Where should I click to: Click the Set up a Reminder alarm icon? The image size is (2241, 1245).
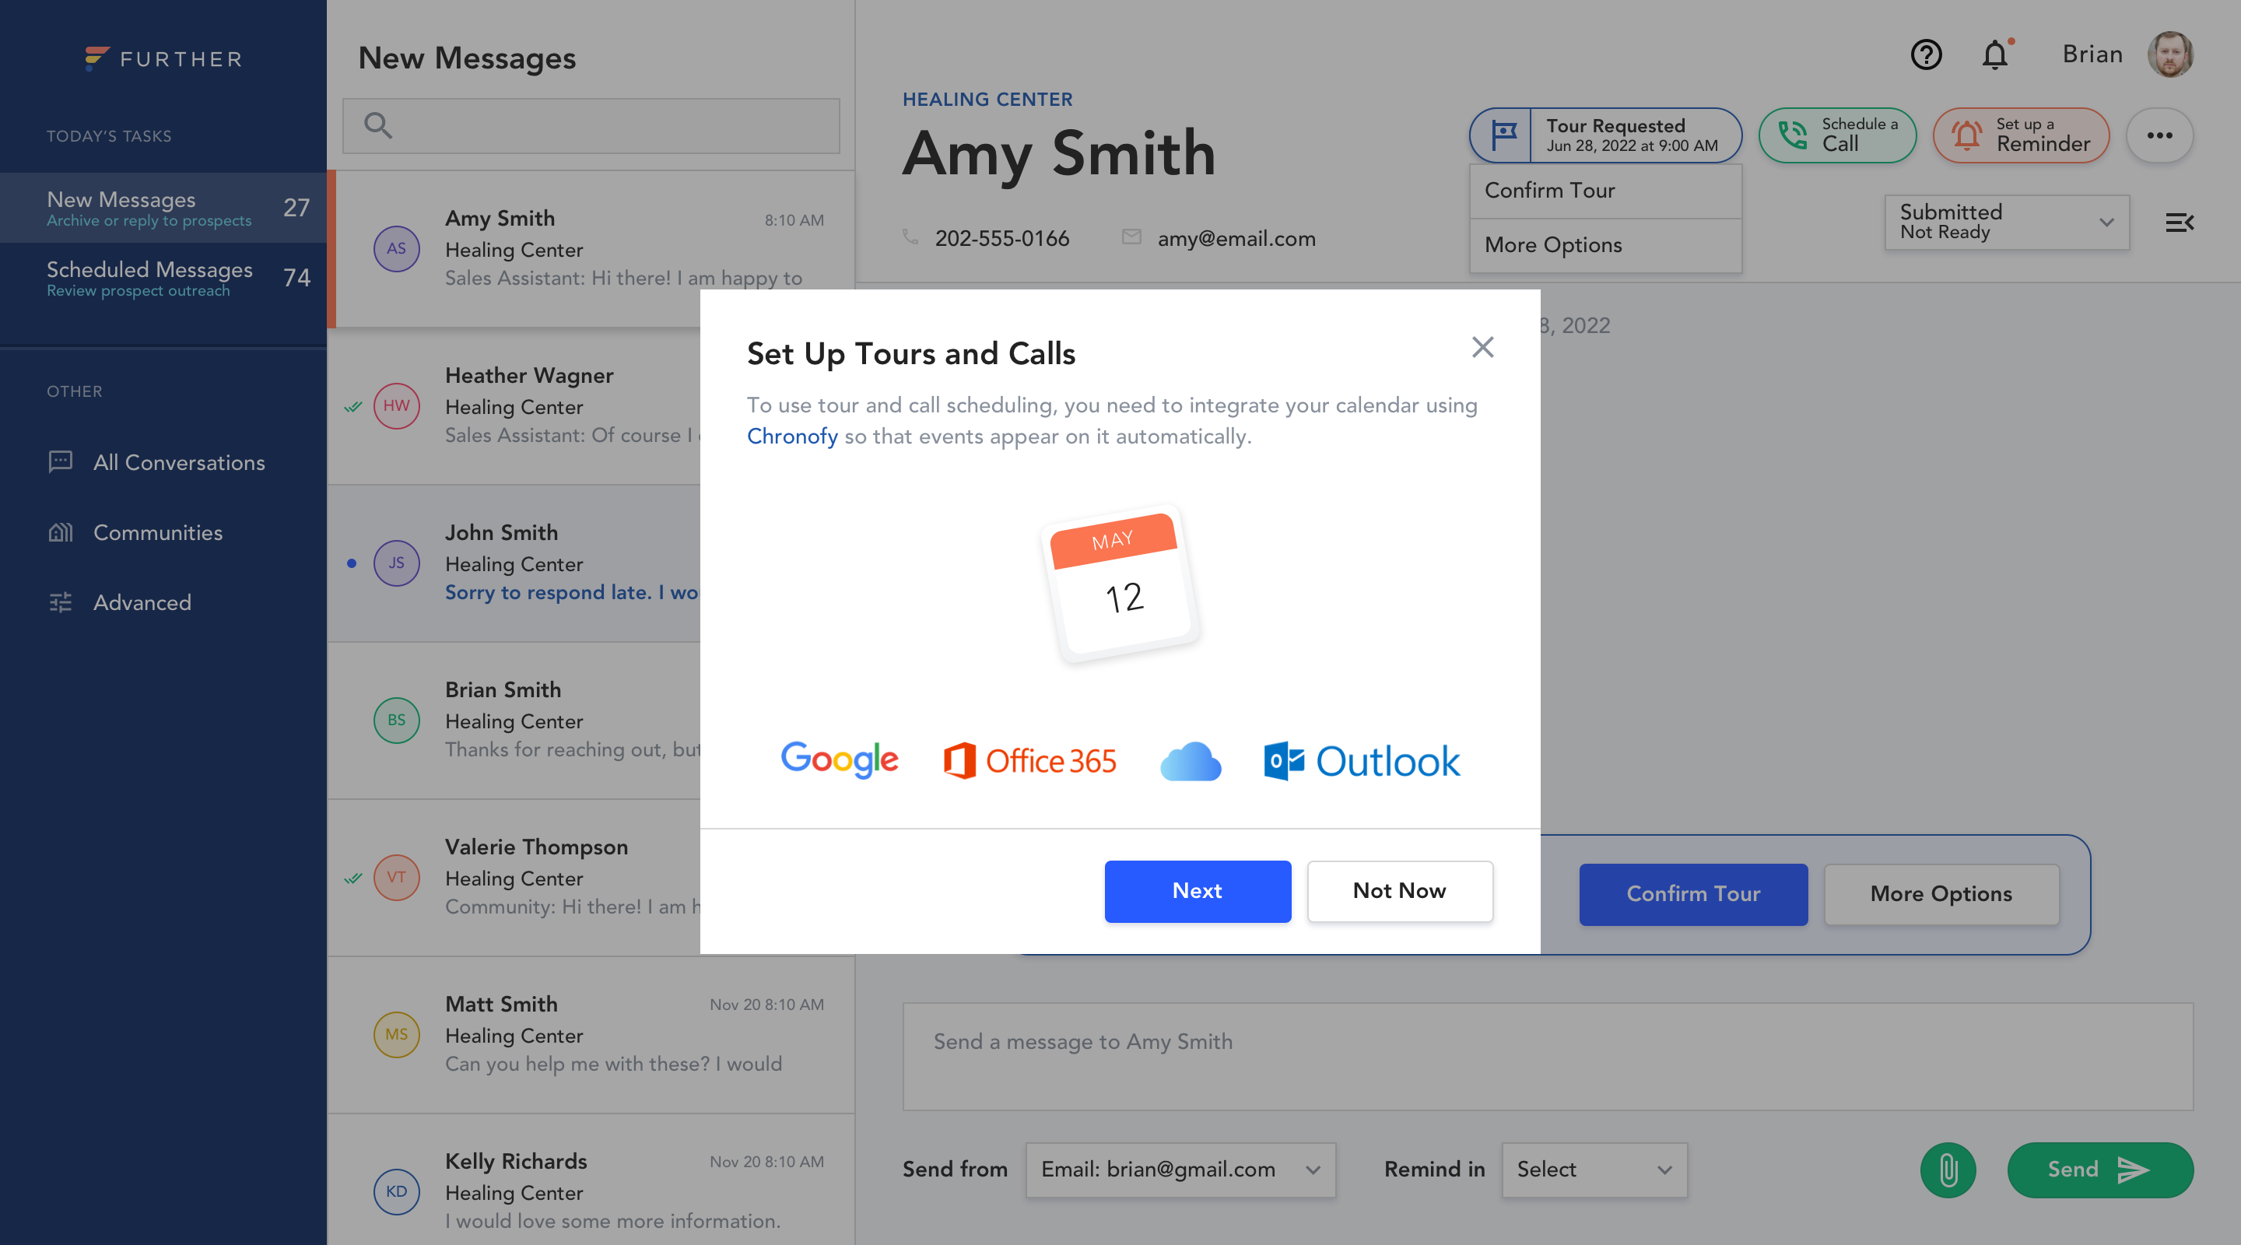click(1966, 135)
